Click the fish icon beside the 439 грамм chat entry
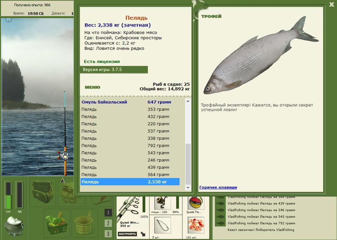 pos(220,203)
